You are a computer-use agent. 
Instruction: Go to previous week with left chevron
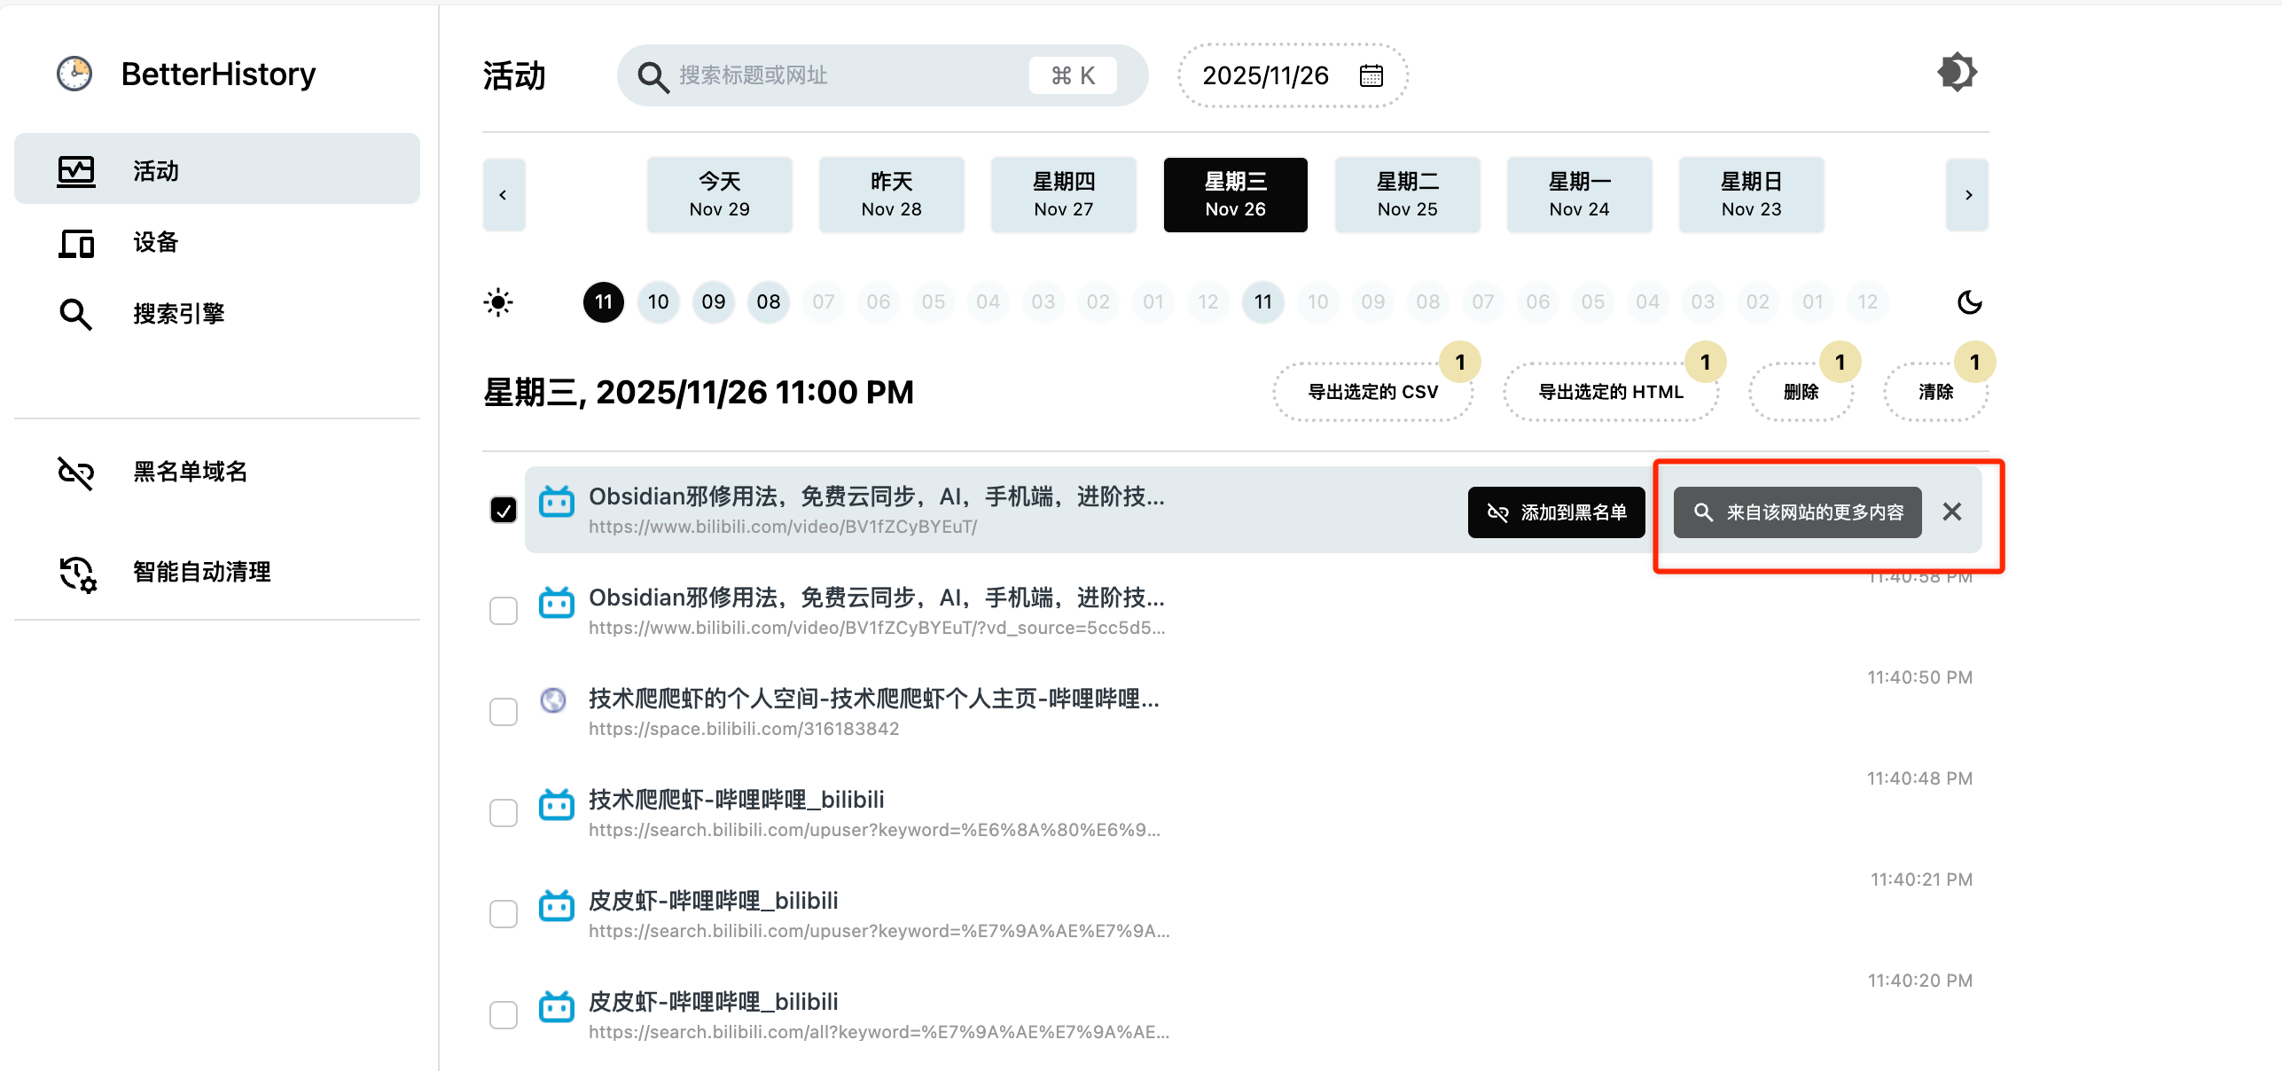504,195
